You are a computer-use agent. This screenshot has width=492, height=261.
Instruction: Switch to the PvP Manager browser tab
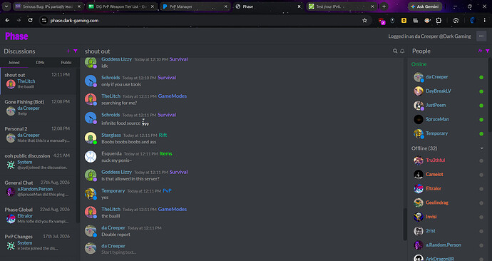point(195,6)
